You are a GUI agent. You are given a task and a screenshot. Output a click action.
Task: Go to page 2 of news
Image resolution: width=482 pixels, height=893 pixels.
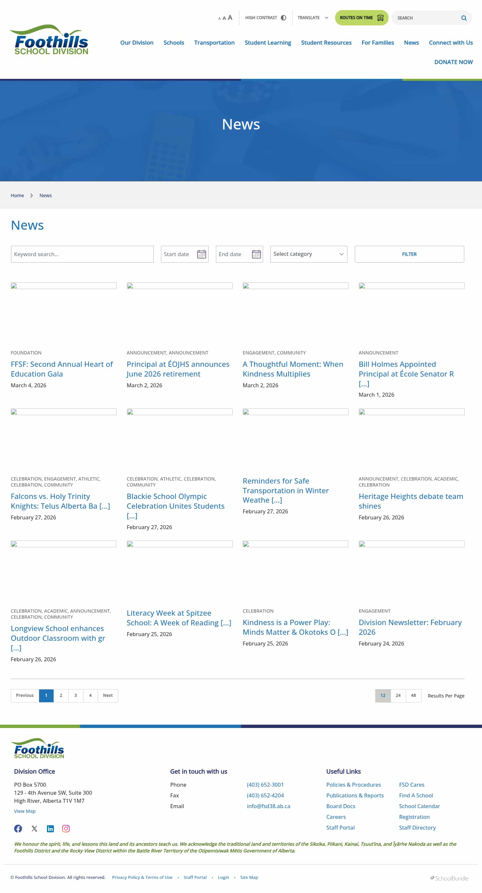point(61,695)
